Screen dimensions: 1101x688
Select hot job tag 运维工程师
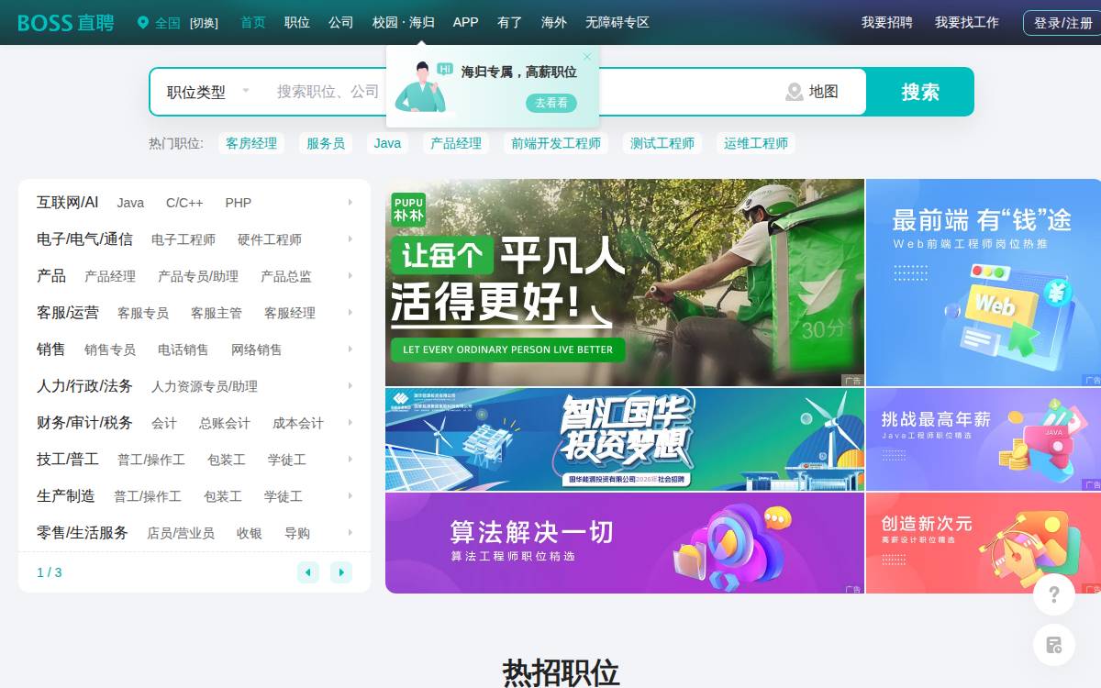pos(756,143)
